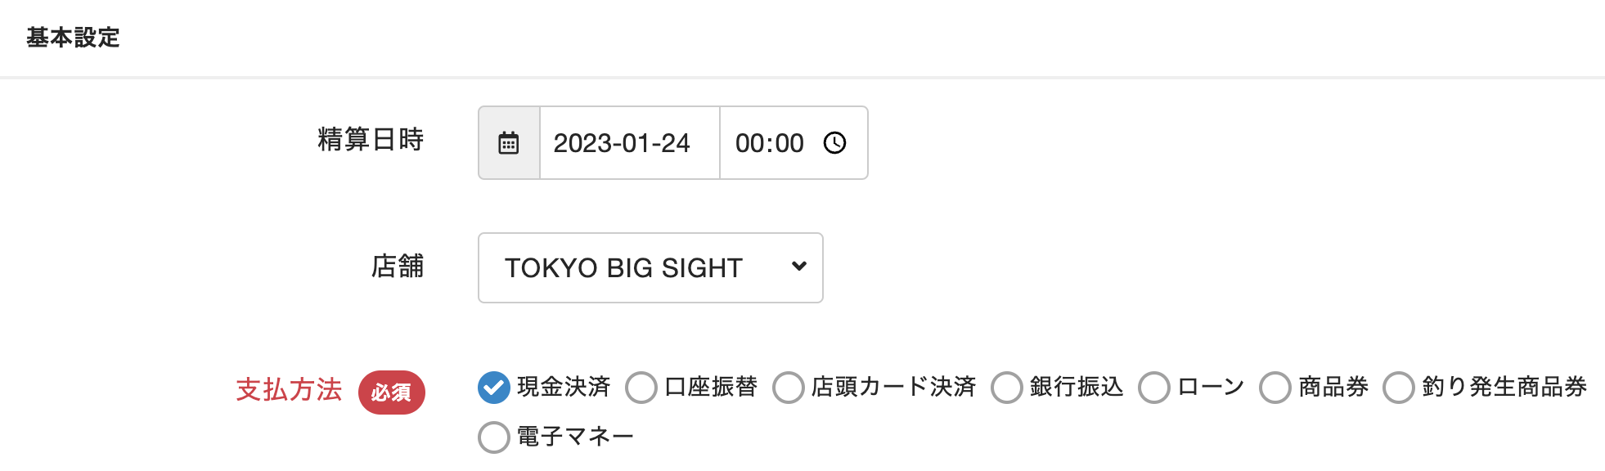The image size is (1605, 471).
Task: Pick the ローン payment radio
Action: click(x=1154, y=388)
